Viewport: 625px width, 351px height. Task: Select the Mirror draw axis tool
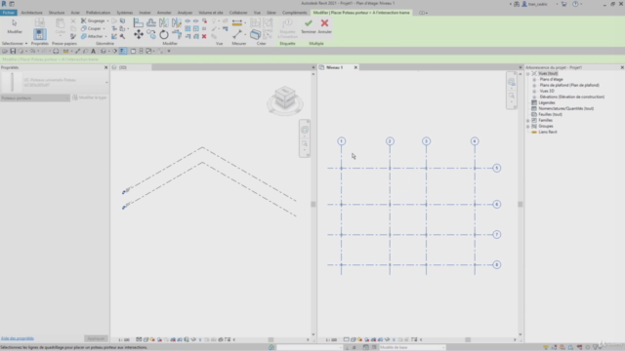coord(177,22)
